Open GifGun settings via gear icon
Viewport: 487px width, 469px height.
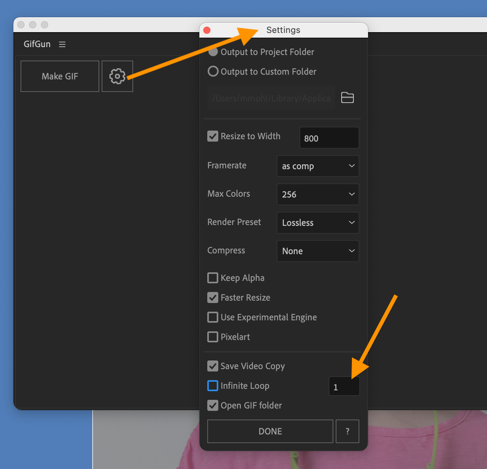click(x=117, y=76)
